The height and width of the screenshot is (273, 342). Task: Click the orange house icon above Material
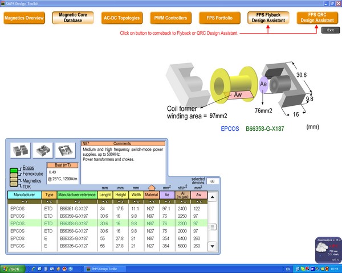(151, 187)
